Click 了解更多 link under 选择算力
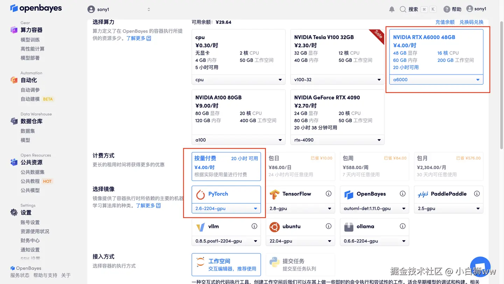Image resolution: width=504 pixels, height=284 pixels. point(139,38)
